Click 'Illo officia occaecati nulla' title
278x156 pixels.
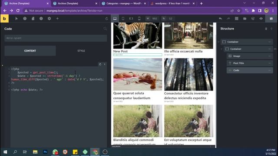click(183, 51)
